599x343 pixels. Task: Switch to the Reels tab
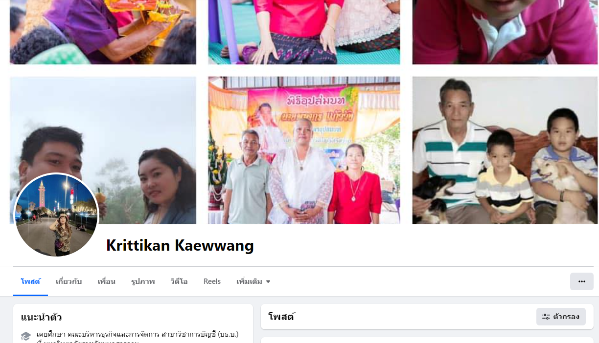[212, 281]
